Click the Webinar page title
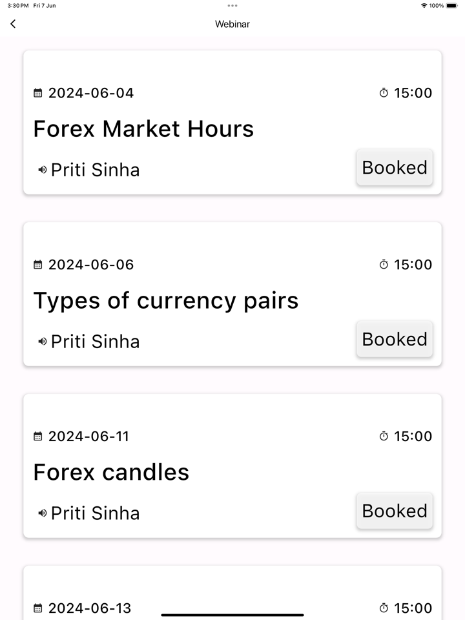Viewport: 465px width, 620px height. 232,24
